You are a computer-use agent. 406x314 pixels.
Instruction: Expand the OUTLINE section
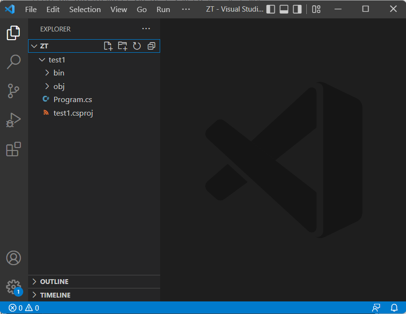(x=94, y=282)
